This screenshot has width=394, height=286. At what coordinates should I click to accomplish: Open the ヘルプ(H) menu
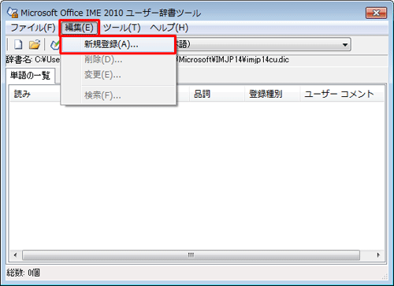169,28
